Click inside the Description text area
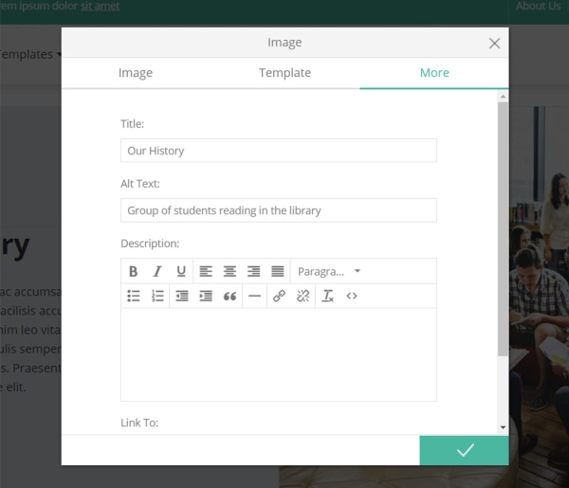This screenshot has height=488, width=569. click(x=279, y=354)
